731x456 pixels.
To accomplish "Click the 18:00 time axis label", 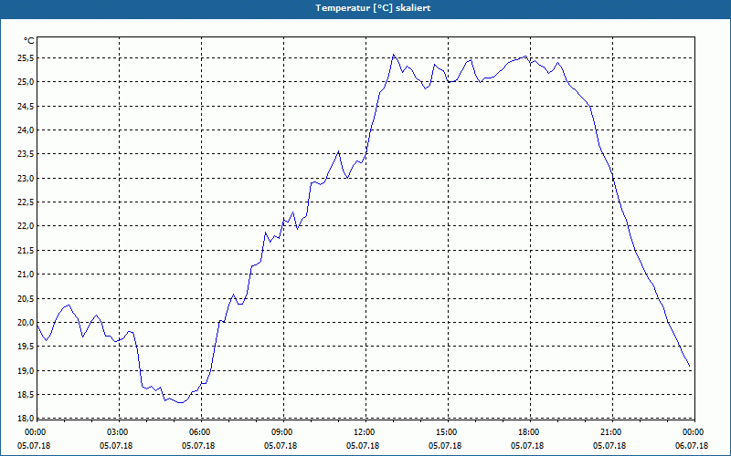I will coord(527,432).
